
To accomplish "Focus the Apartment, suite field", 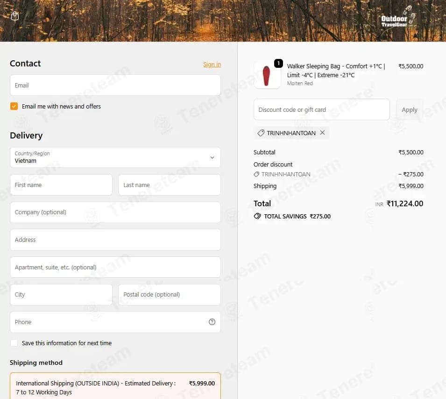I will [x=115, y=267].
